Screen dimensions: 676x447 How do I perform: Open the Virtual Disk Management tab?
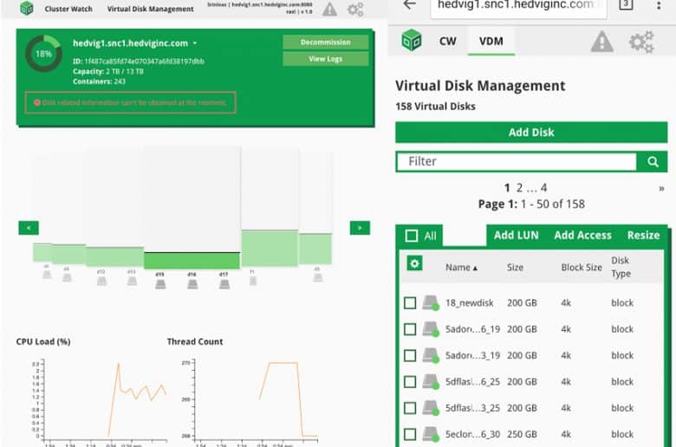click(150, 9)
